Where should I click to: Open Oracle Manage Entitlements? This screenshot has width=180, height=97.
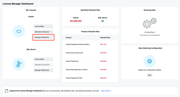(x=43, y=37)
